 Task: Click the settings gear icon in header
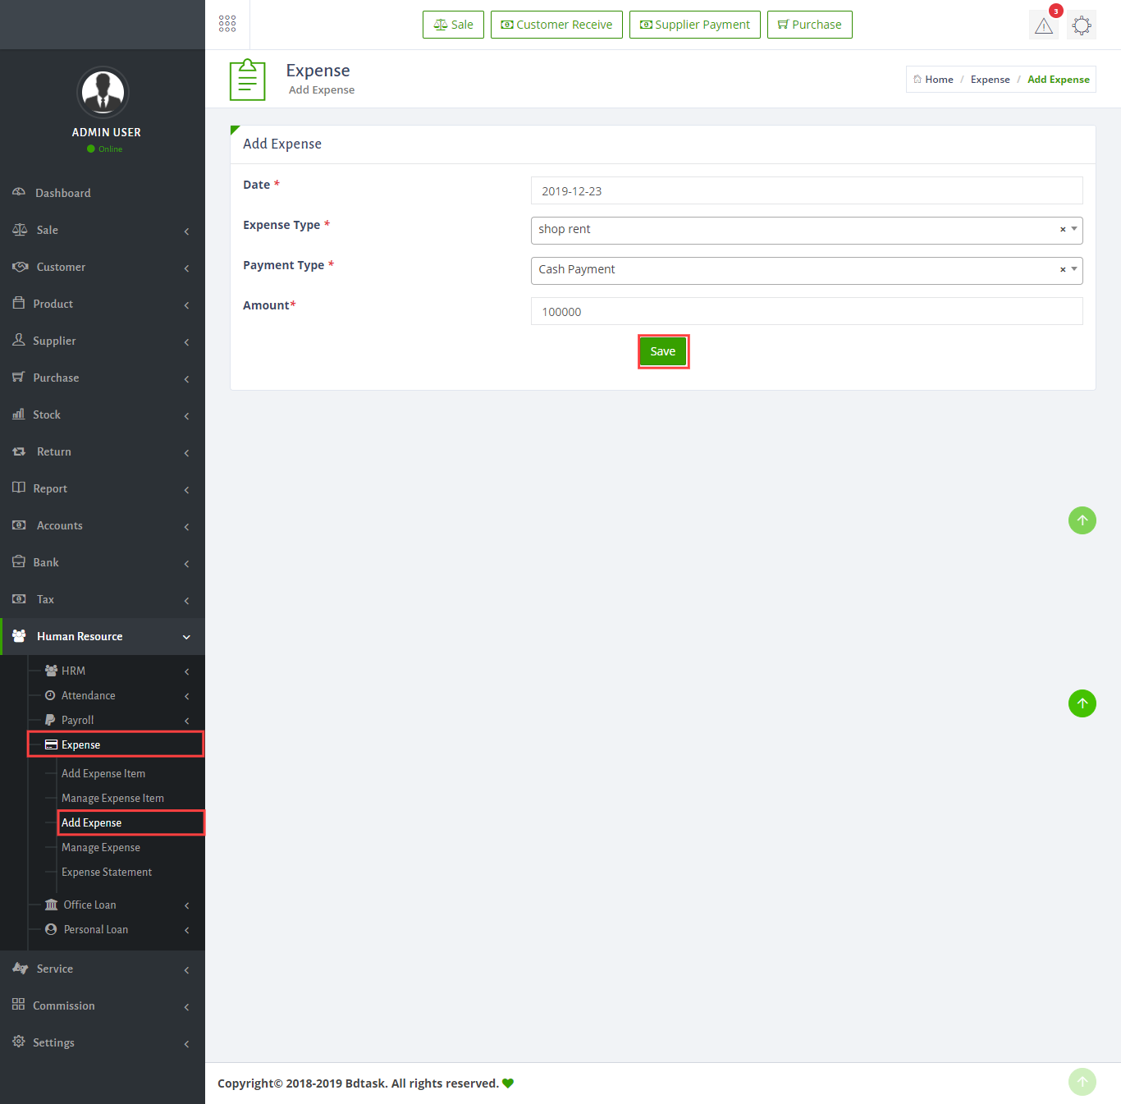tap(1082, 25)
